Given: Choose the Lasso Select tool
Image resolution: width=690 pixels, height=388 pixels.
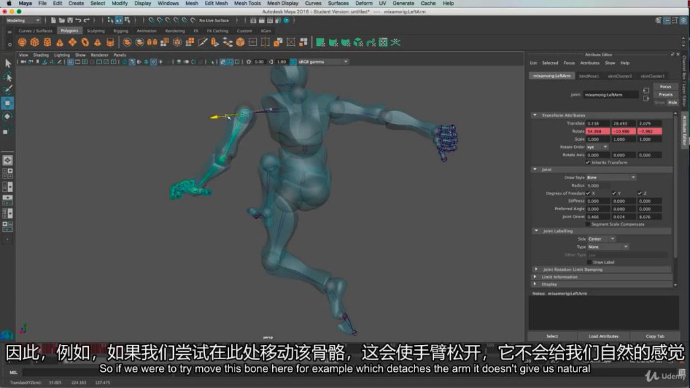Looking at the screenshot, I should (7, 77).
